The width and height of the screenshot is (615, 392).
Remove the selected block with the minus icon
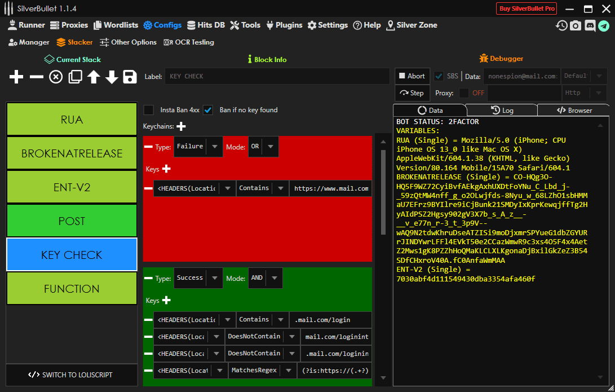click(36, 77)
